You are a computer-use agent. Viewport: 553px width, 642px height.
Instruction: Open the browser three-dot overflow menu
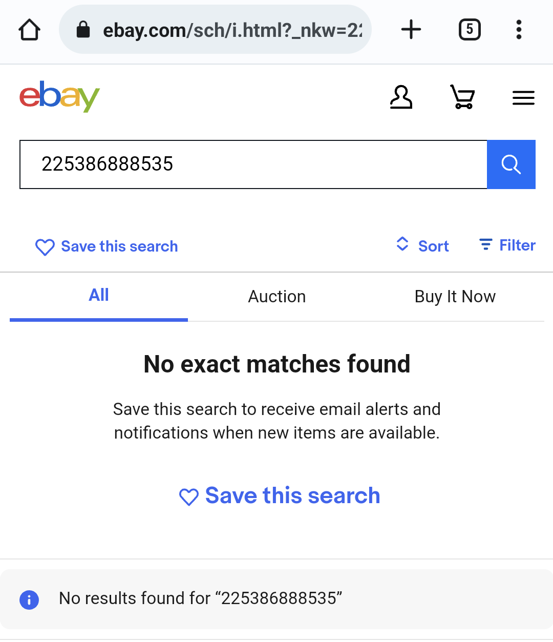point(519,30)
